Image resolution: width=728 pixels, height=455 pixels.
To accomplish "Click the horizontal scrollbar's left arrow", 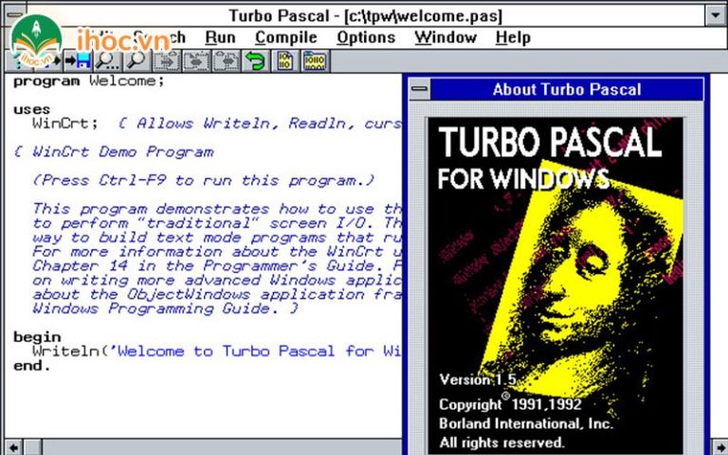I will (9, 446).
